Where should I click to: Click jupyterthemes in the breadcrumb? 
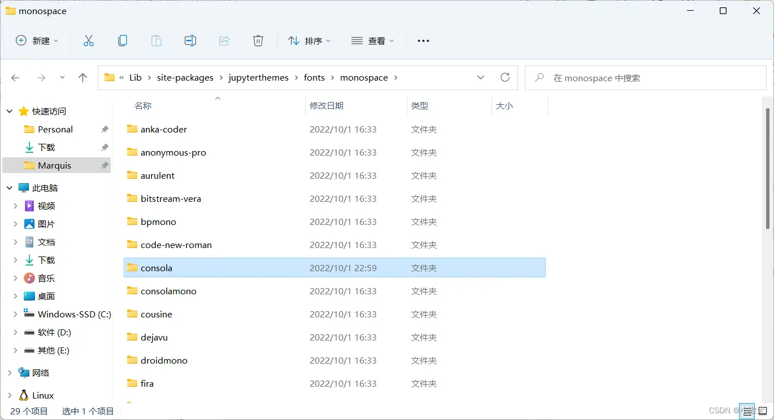[259, 78]
